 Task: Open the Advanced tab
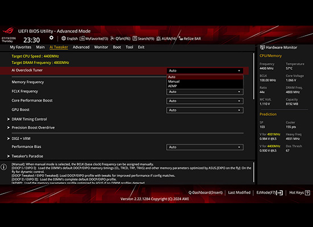81,47
